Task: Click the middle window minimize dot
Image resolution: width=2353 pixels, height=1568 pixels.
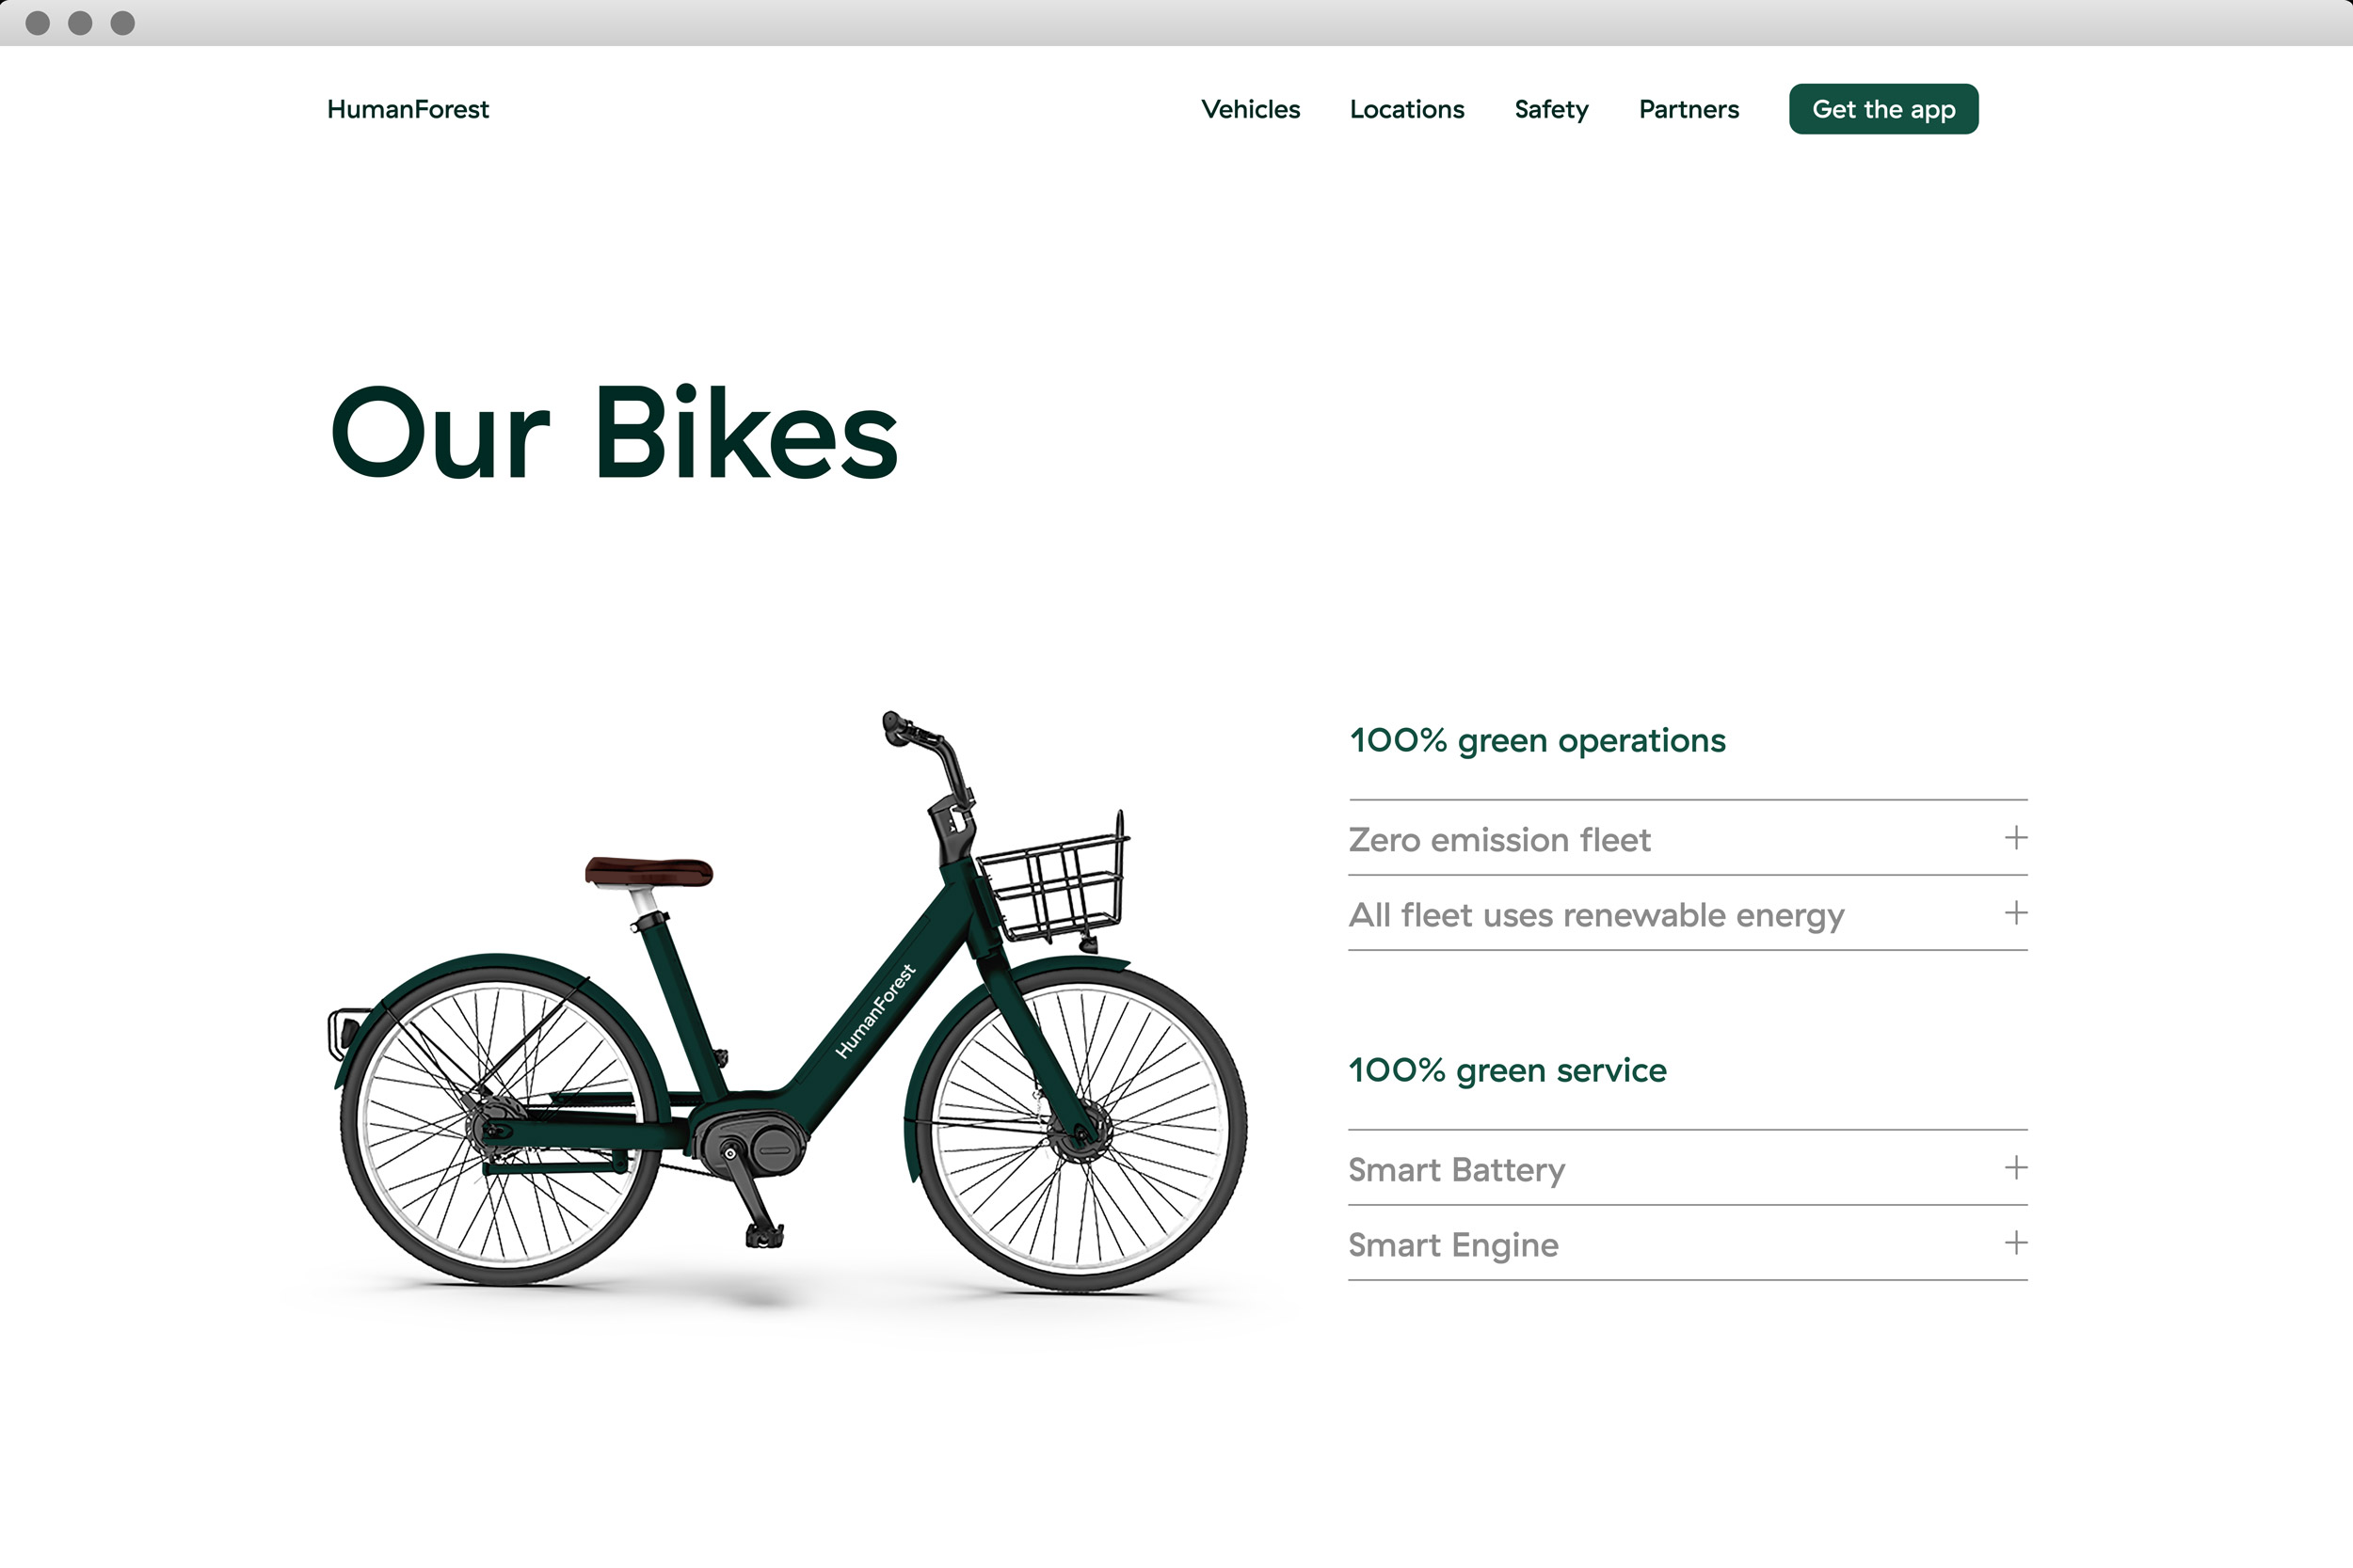Action: 80,23
